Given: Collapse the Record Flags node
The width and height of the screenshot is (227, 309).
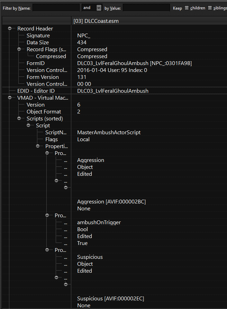Looking at the screenshot, I should pos(19,49).
